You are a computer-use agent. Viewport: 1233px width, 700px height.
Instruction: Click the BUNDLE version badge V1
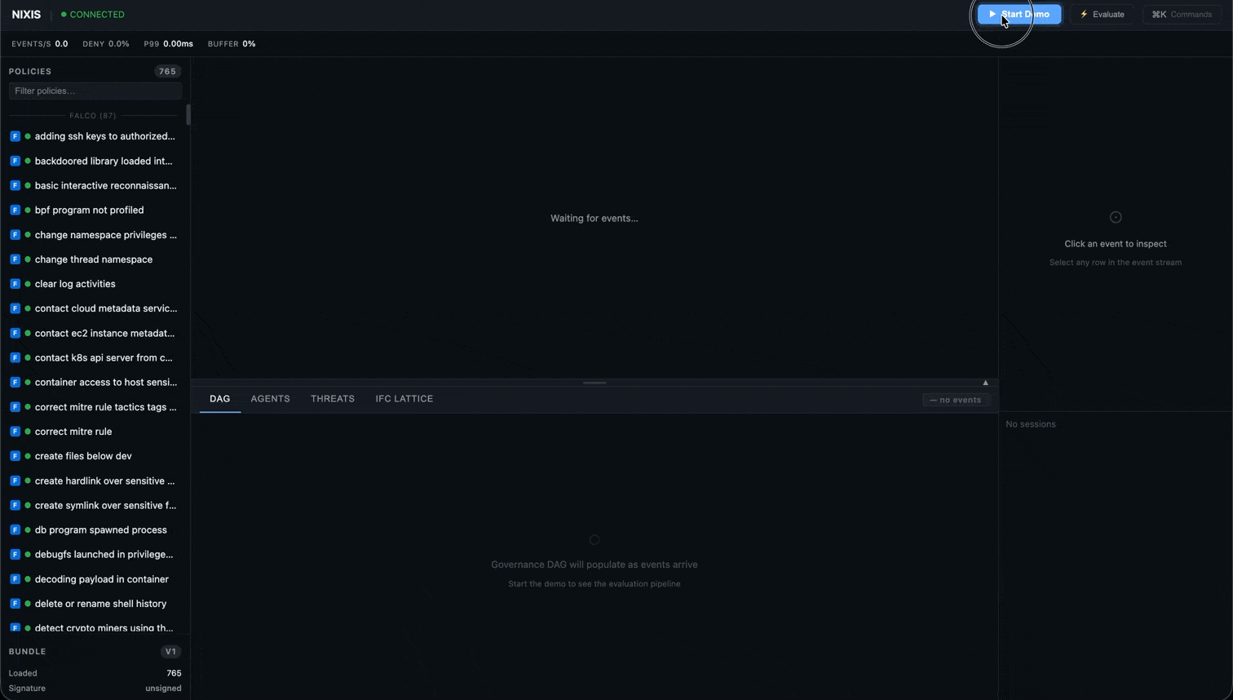click(x=170, y=651)
